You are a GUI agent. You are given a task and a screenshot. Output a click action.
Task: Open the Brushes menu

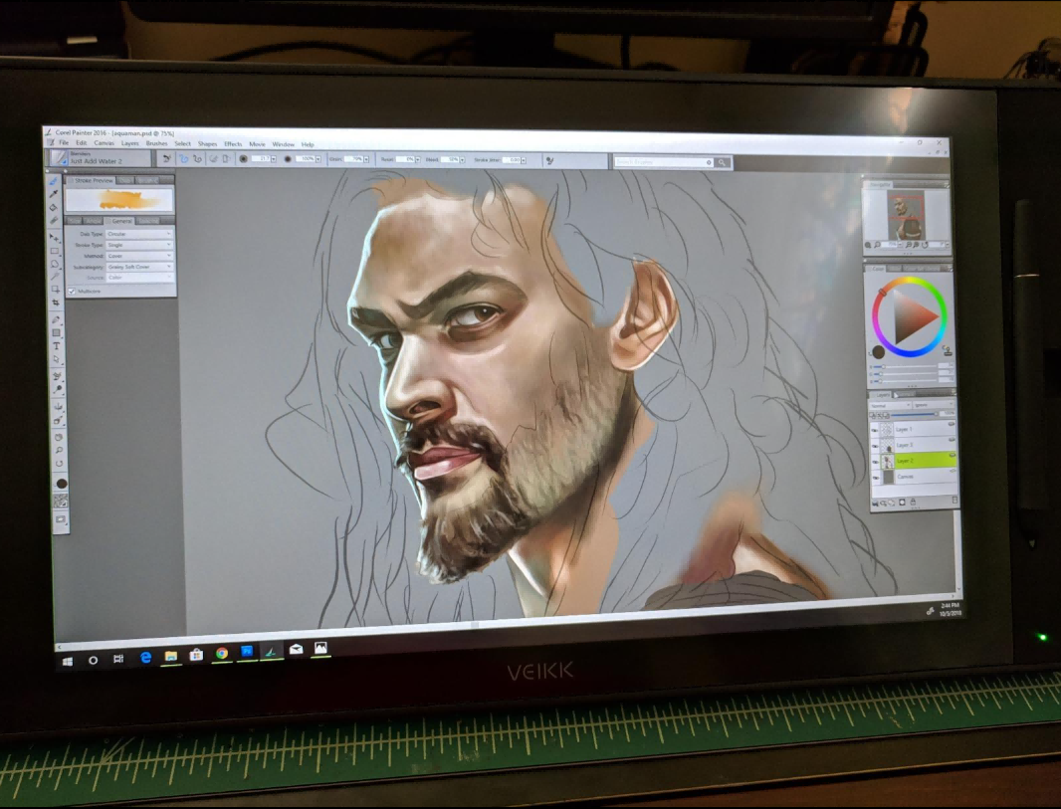[x=156, y=144]
